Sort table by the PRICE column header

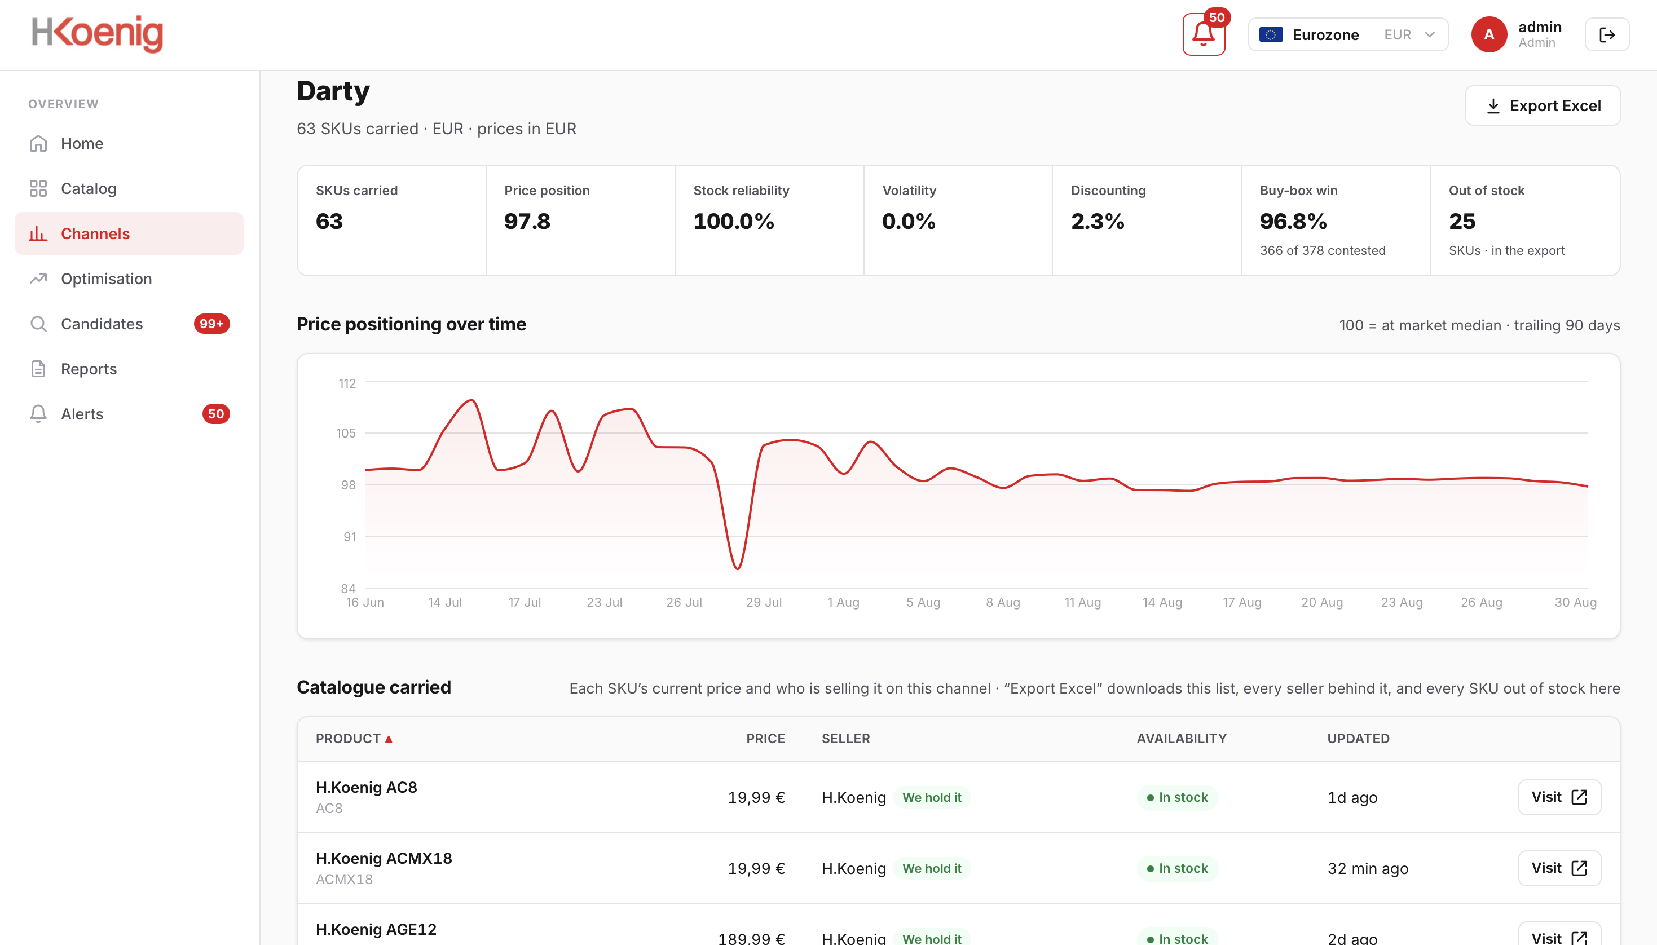(x=765, y=739)
